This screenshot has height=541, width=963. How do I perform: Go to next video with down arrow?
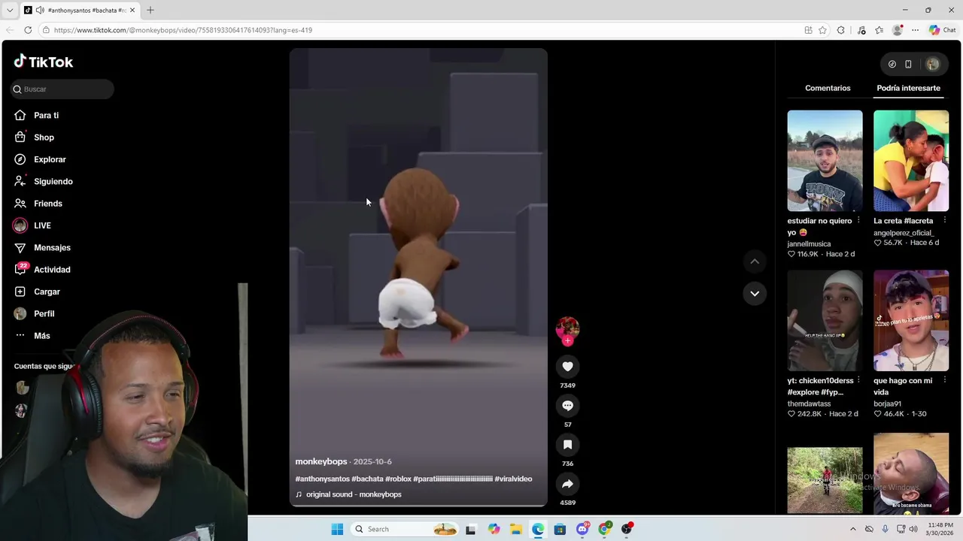755,293
